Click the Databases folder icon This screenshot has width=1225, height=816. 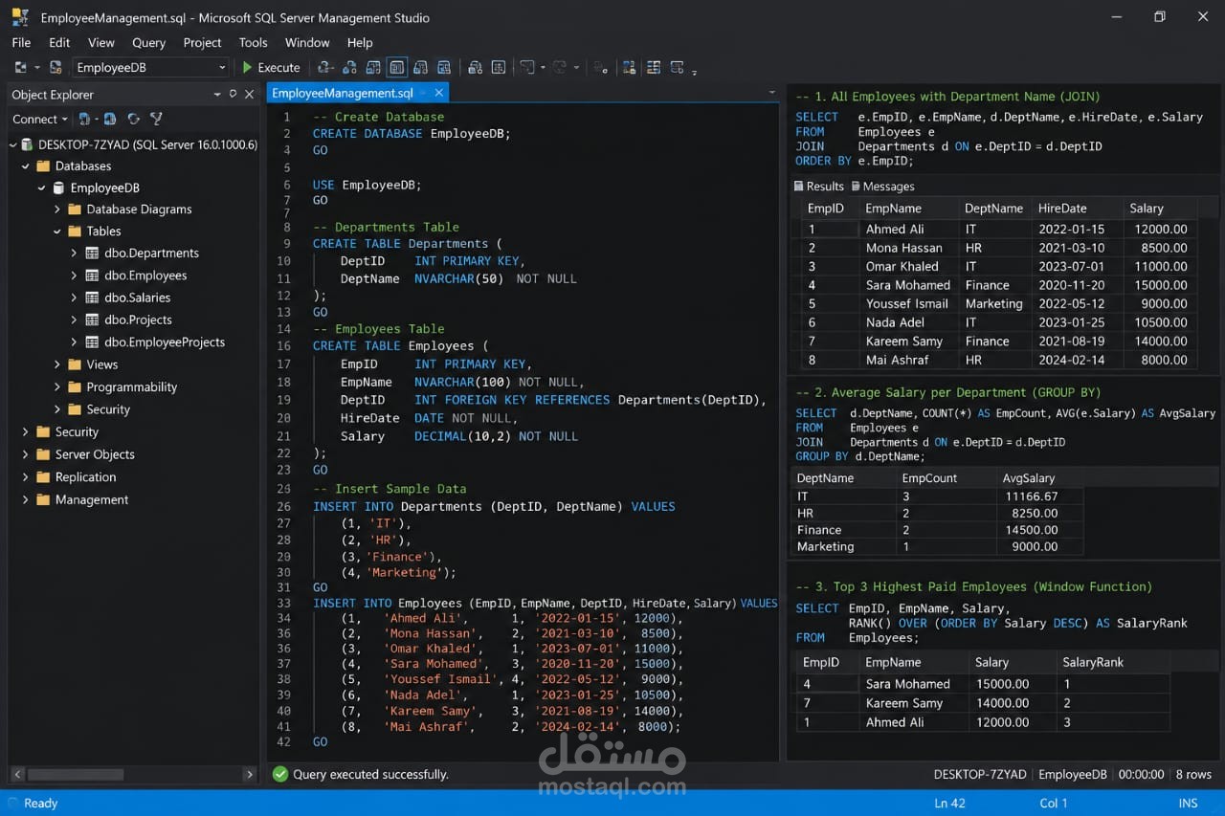point(43,166)
